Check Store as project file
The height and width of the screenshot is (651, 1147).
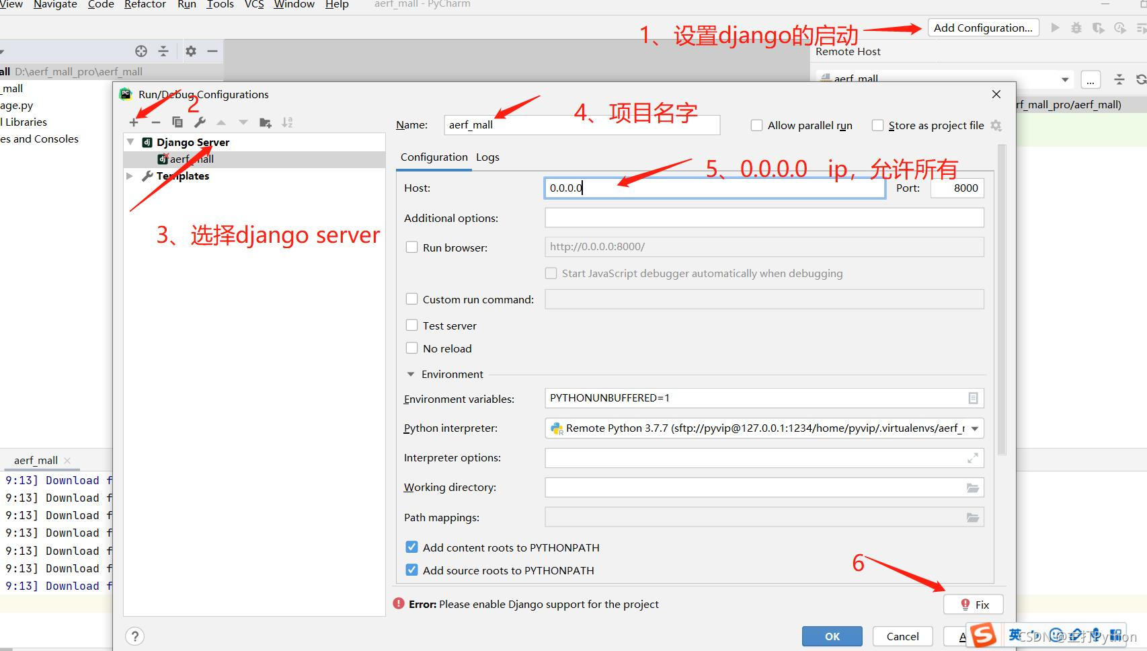877,125
